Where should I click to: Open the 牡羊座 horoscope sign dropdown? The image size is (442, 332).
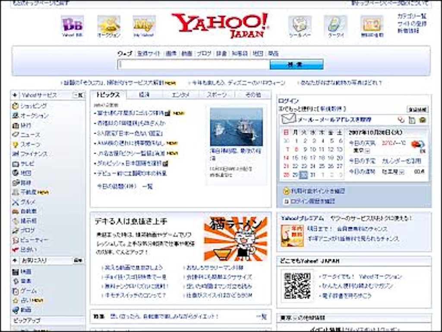[x=401, y=172]
